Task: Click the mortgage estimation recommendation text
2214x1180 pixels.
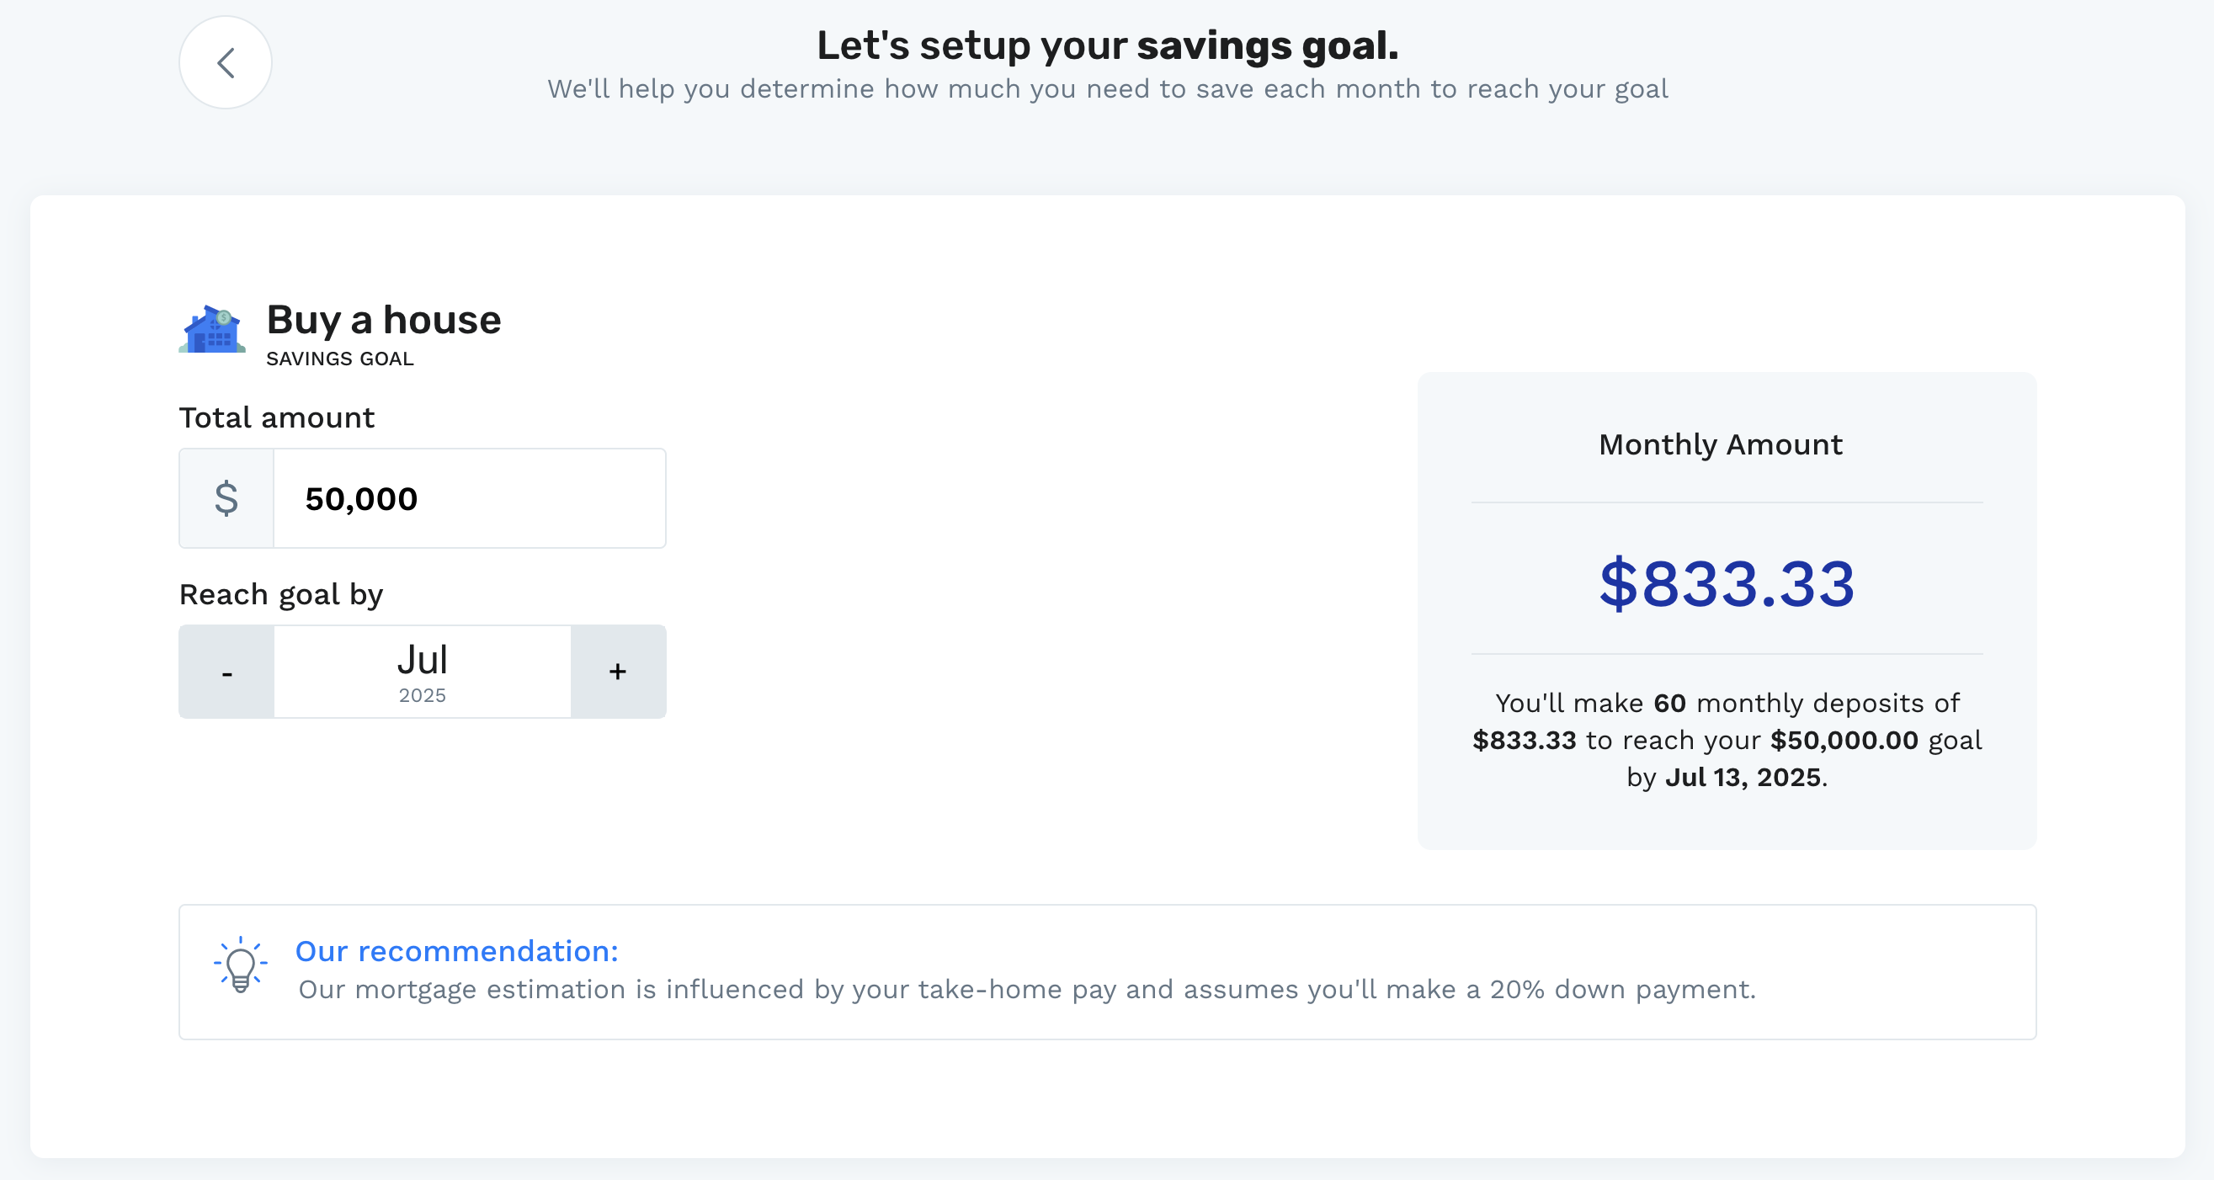Action: [1027, 989]
